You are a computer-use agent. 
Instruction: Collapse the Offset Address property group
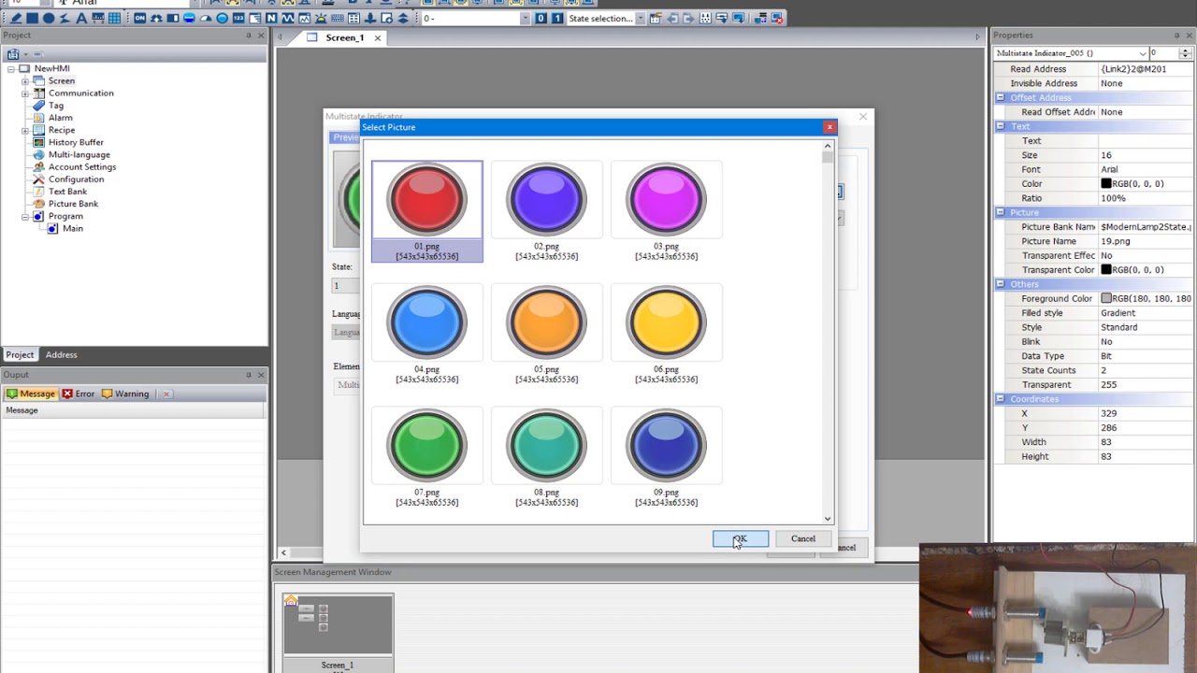[x=1000, y=97]
